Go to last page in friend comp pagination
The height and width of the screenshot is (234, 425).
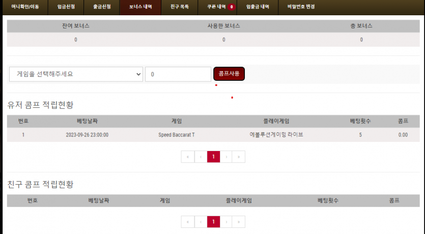239,222
